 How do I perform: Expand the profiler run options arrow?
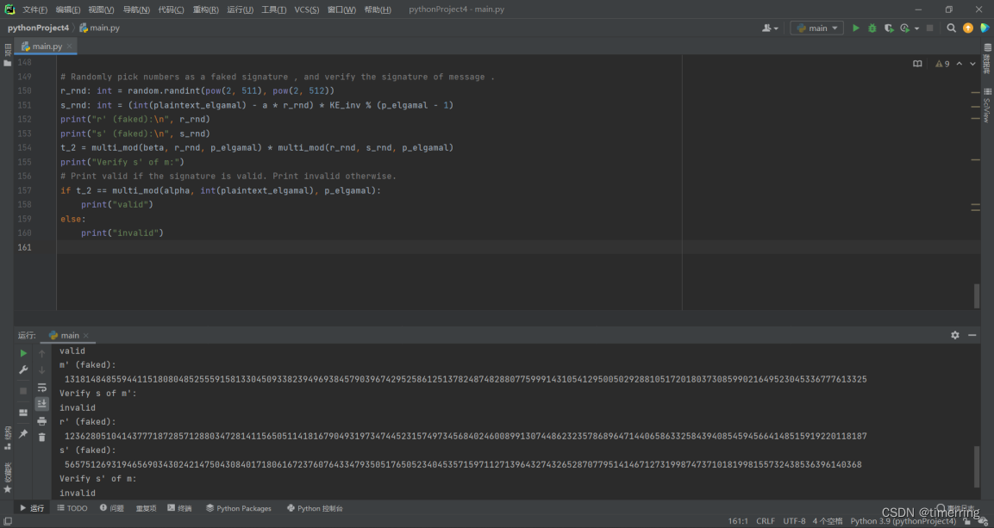point(916,28)
